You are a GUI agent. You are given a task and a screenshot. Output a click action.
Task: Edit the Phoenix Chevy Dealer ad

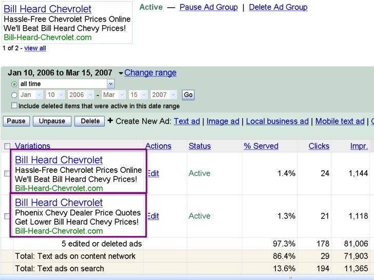pos(153,216)
